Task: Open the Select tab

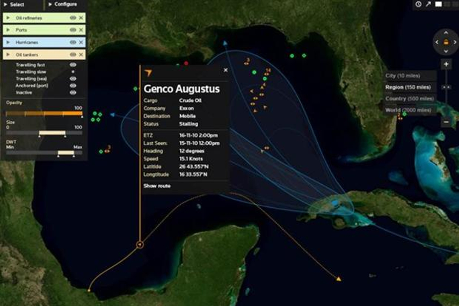Action: (17, 4)
